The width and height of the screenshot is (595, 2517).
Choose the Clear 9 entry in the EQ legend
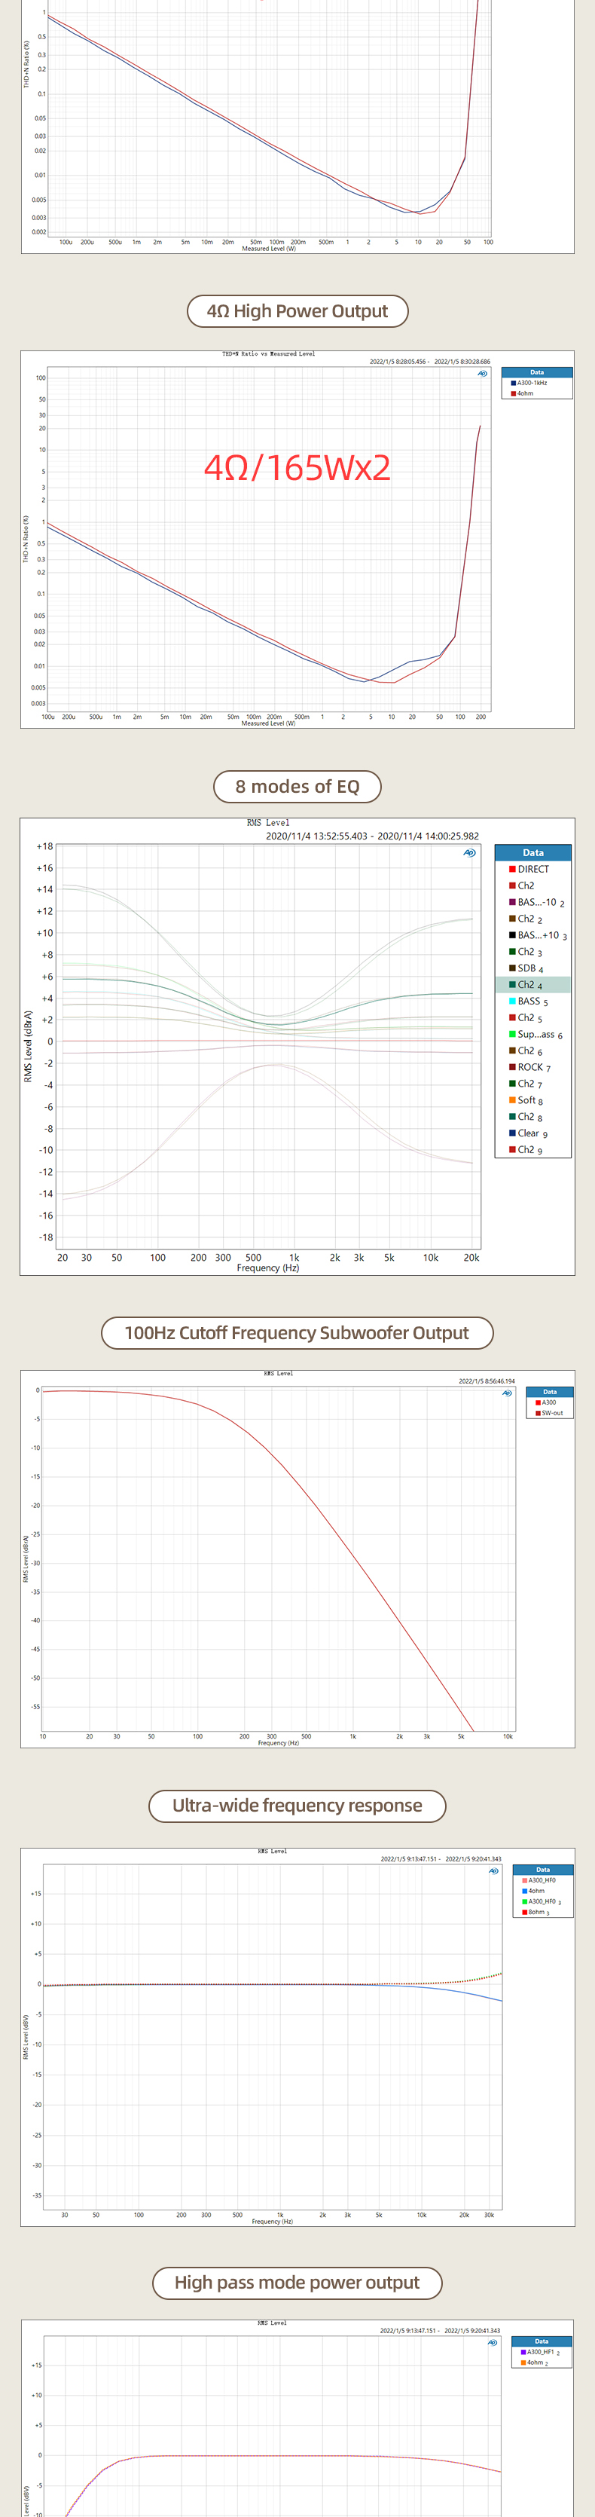(x=530, y=1133)
